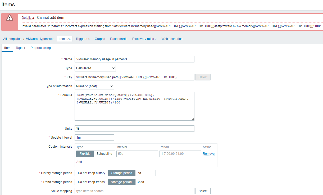This screenshot has height=195, width=323.
Task: Choose Do not keep history option
Action: point(91,173)
